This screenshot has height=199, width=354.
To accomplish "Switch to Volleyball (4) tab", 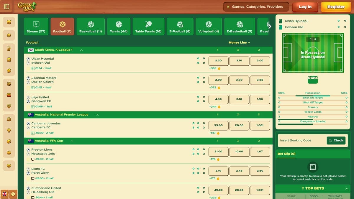I will 209,27.
